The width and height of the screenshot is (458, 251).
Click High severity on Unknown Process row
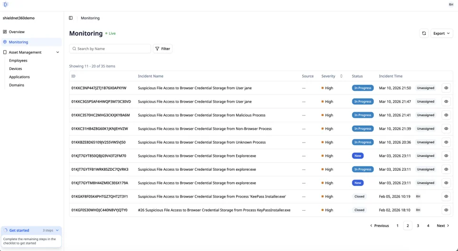(x=327, y=142)
